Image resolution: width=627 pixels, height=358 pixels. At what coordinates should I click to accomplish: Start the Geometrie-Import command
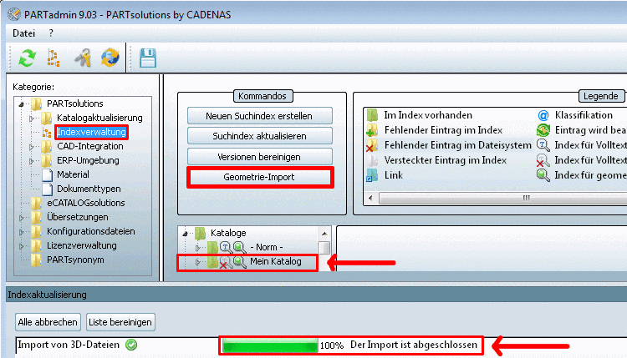coord(259,177)
